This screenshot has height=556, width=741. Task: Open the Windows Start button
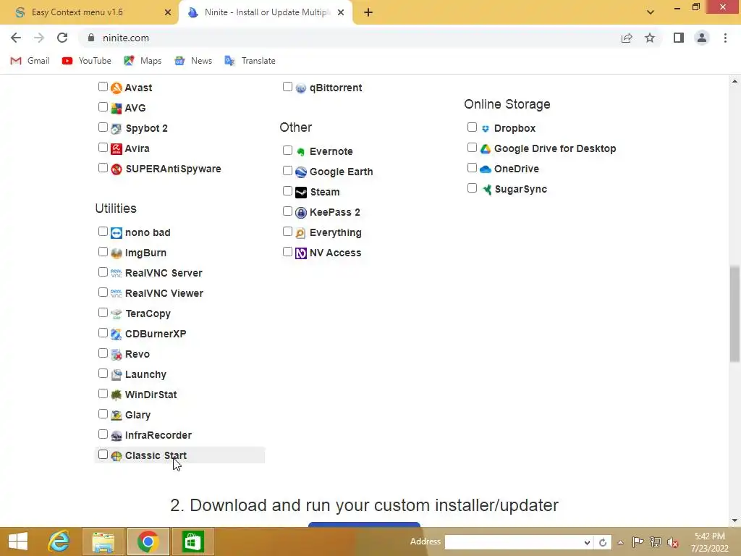tap(18, 542)
